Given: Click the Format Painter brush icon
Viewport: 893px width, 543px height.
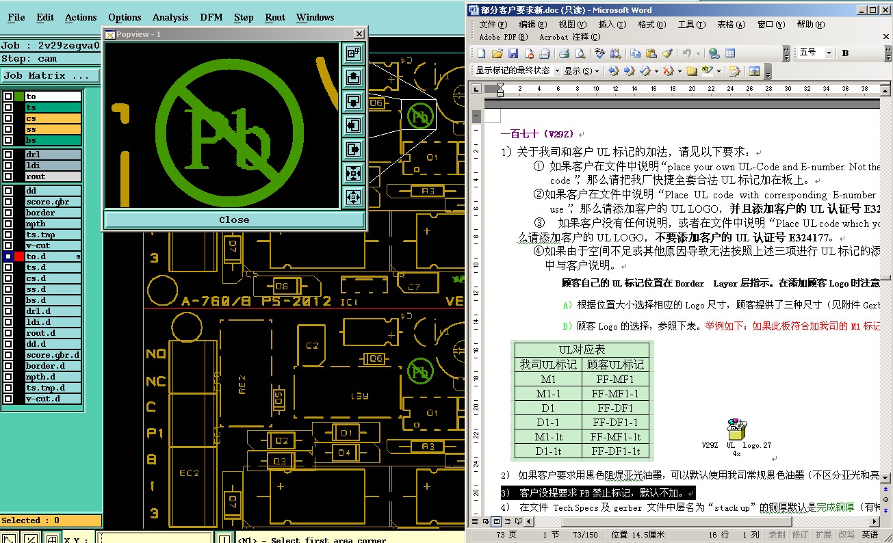Looking at the screenshot, I should click(x=667, y=53).
